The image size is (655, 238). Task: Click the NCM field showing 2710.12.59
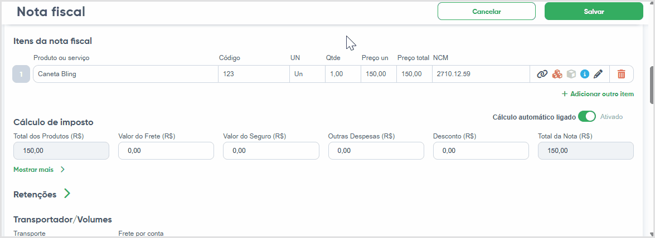click(481, 74)
